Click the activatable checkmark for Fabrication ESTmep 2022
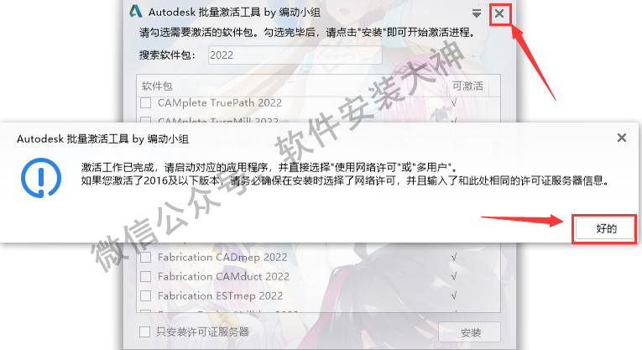 454,295
